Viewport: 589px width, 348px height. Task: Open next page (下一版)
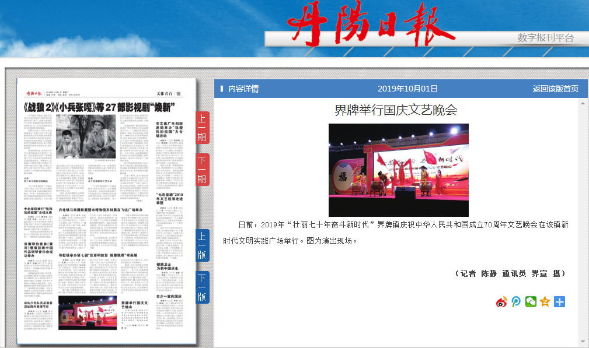tap(201, 287)
